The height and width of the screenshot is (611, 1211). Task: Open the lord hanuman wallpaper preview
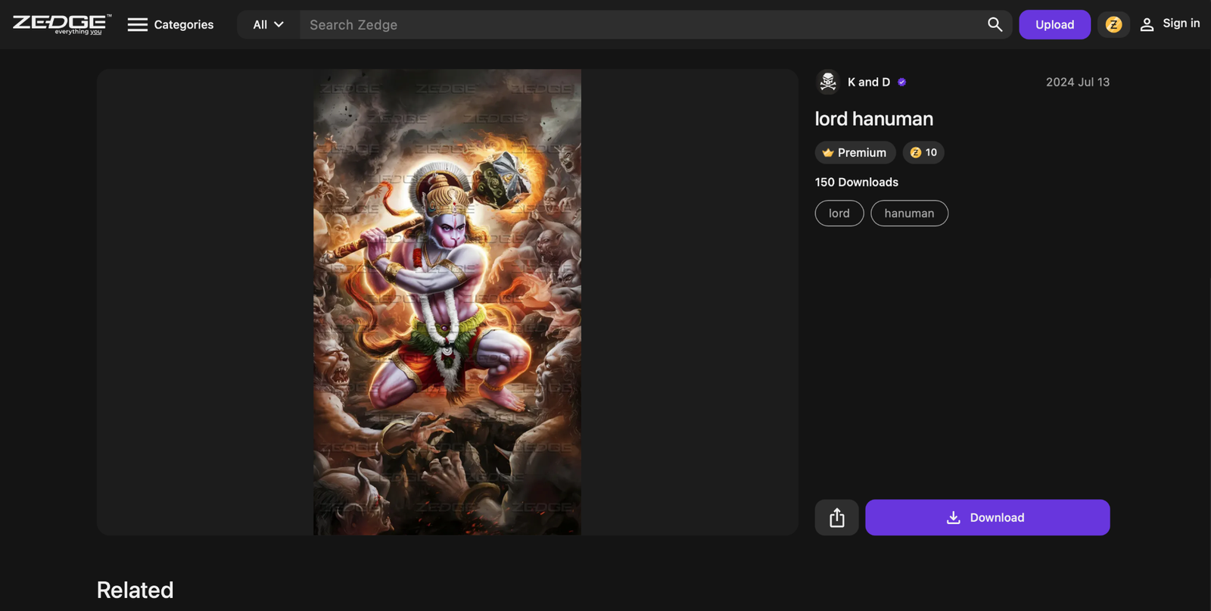pyautogui.click(x=447, y=302)
